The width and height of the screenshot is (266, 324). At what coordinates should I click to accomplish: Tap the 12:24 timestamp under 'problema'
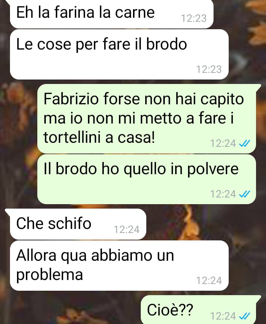[209, 280]
